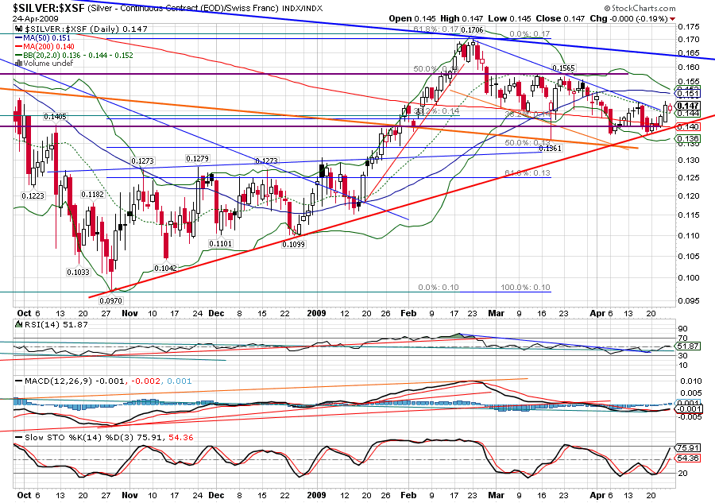Select the MA(200) 0.140 legend entry
The image size is (715, 503).
point(48,45)
